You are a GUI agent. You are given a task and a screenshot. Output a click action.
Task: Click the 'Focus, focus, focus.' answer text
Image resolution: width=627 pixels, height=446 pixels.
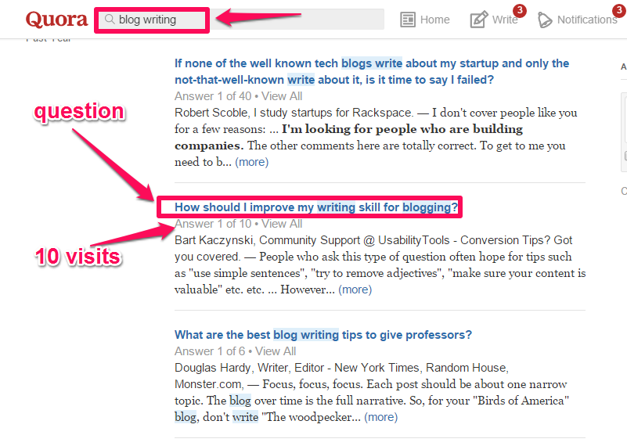(312, 384)
